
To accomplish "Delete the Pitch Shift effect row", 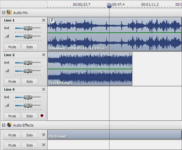I will (x=44, y=135).
